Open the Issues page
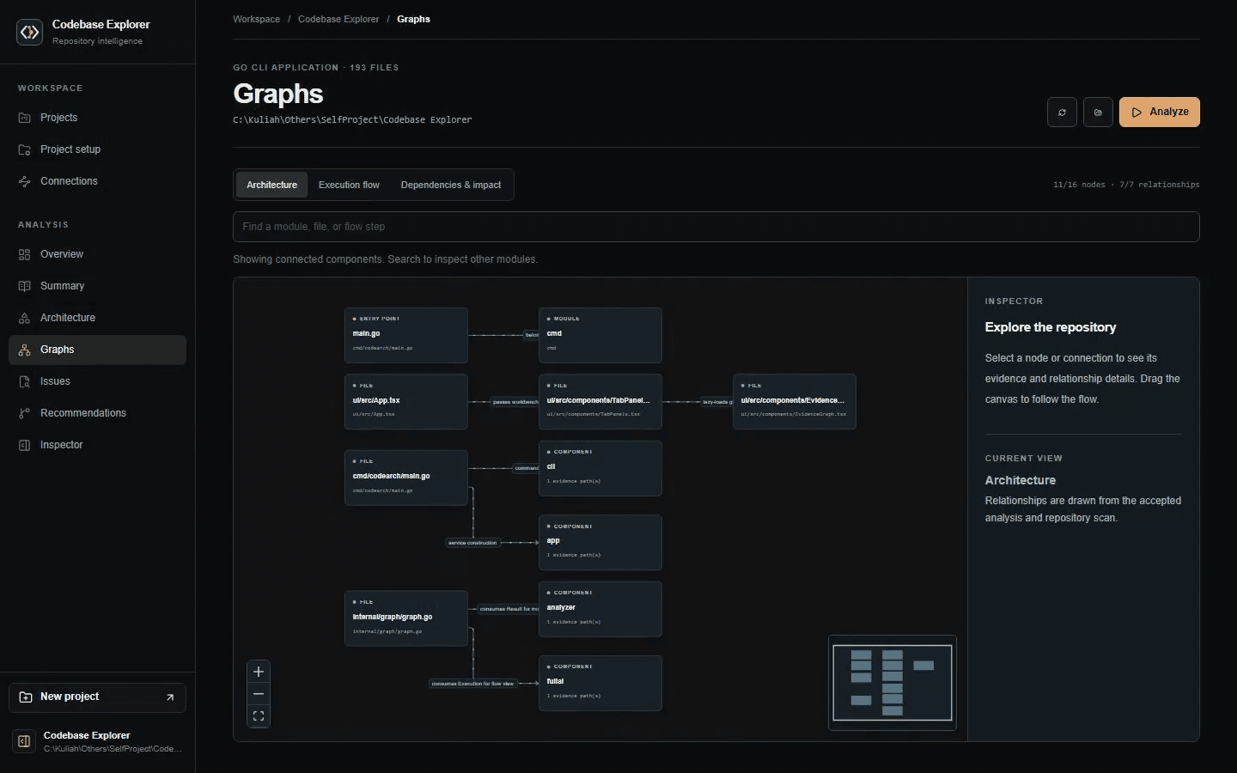 [x=97, y=381]
